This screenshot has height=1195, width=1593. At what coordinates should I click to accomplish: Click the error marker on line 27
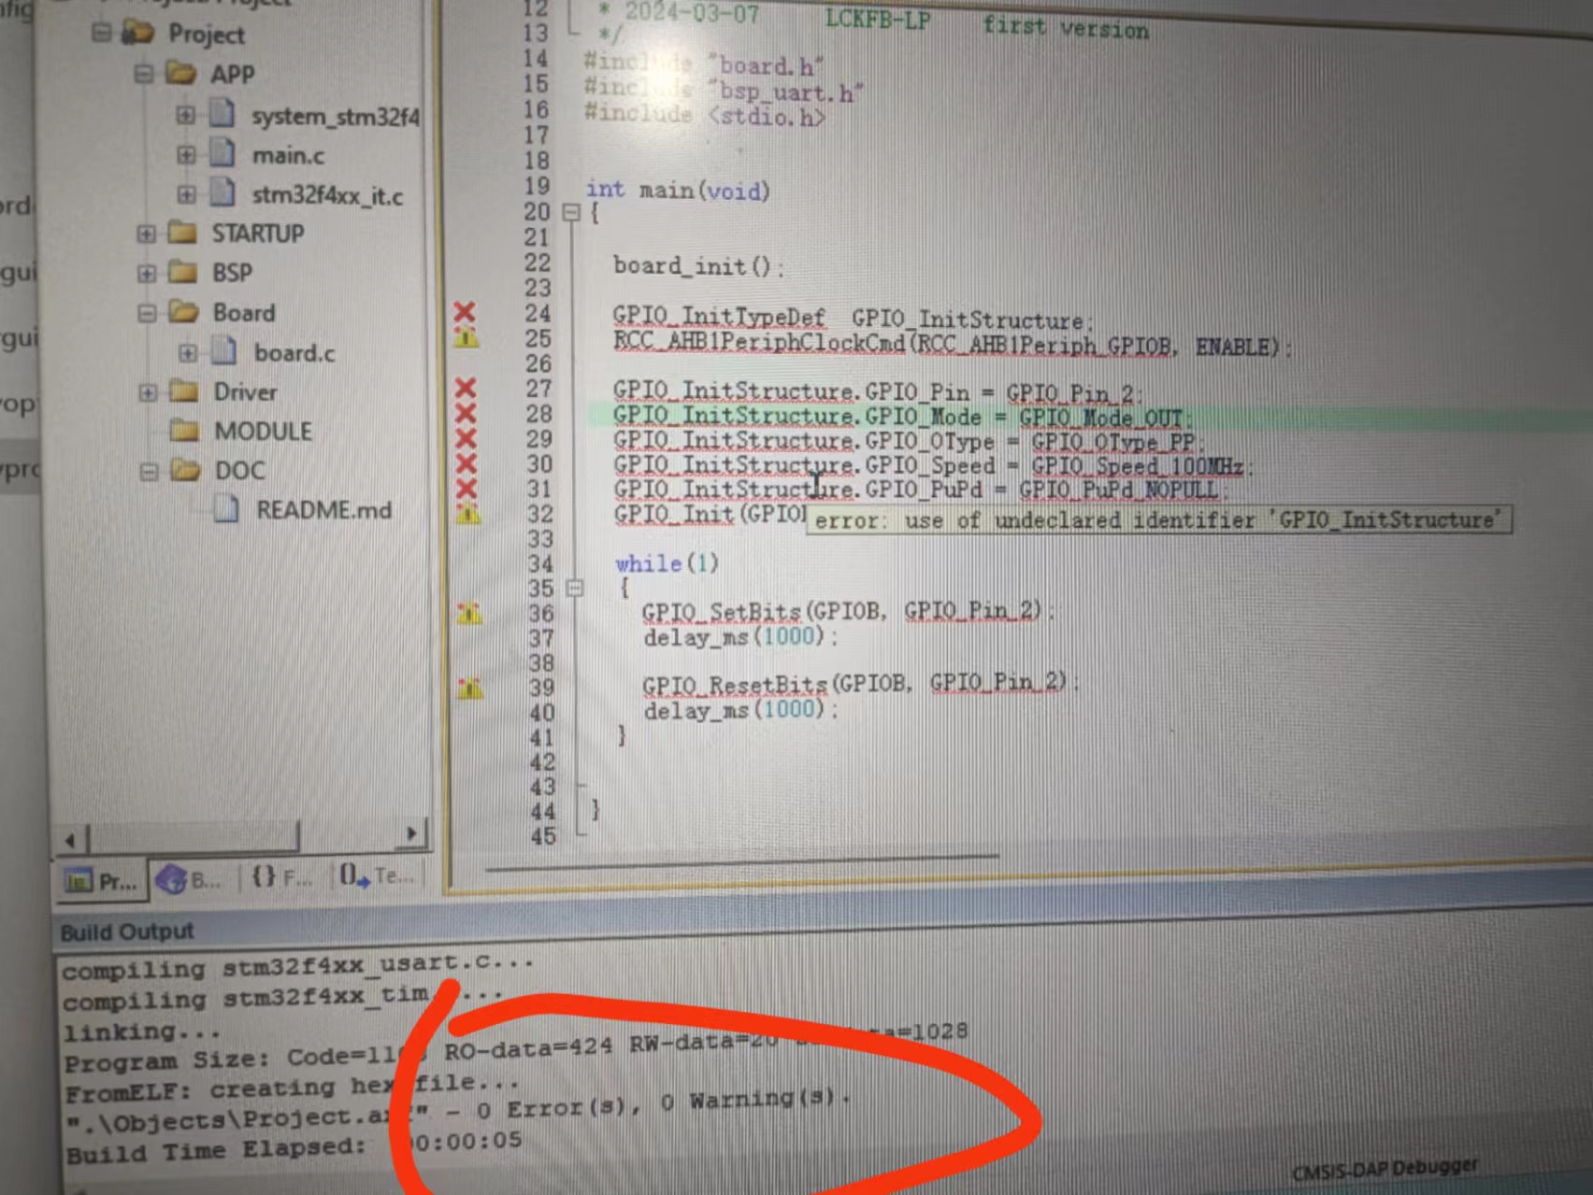click(466, 387)
